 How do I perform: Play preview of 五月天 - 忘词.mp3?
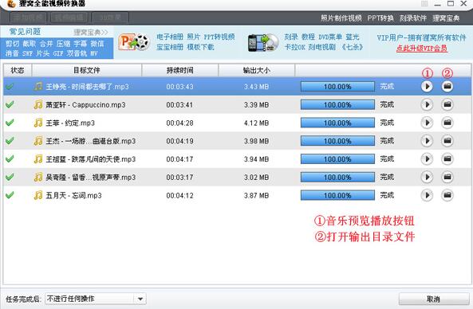click(427, 195)
